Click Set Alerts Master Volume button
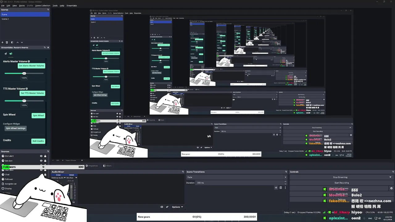Image resolution: width=395 pixels, height=222 pixels. [x=31, y=66]
